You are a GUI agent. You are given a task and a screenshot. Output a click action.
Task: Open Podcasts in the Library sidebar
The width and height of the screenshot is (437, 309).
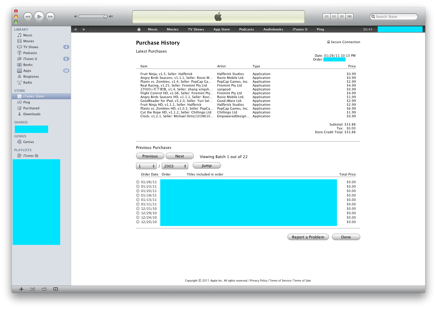point(30,53)
